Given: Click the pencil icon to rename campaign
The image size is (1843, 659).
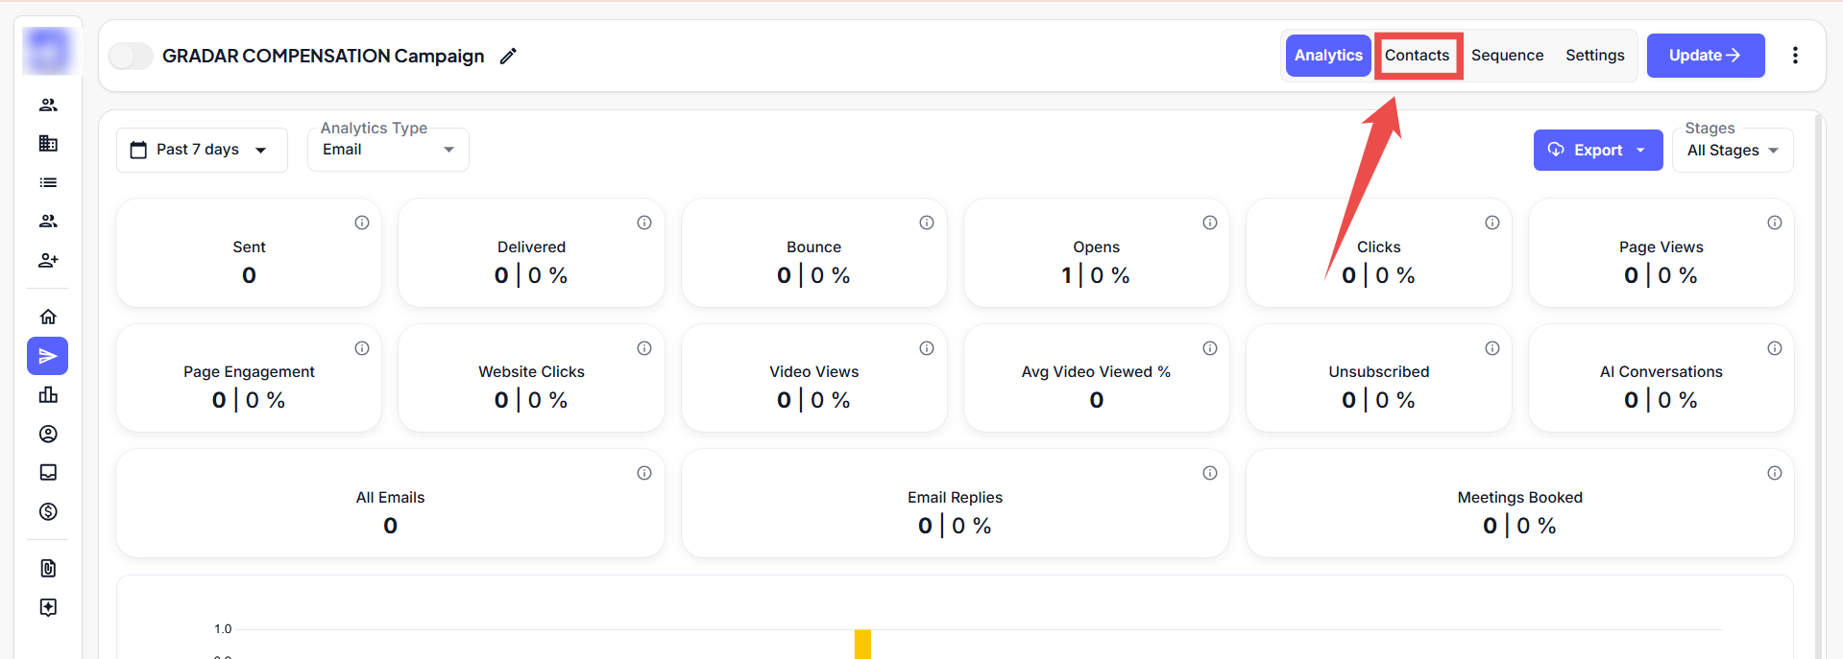Looking at the screenshot, I should 508,56.
